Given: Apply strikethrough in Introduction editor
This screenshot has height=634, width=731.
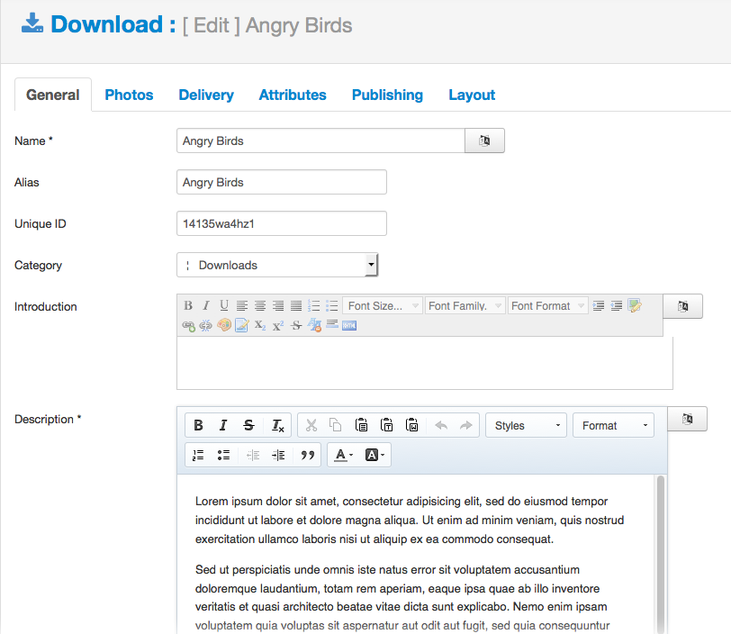Looking at the screenshot, I should (296, 325).
